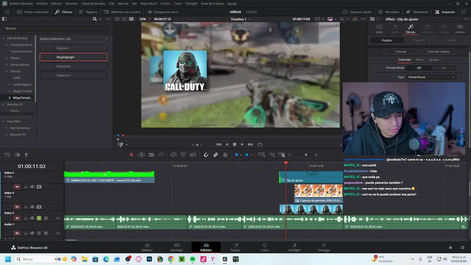
Task: Expand the Generadores tree item
Action: tap(6, 65)
